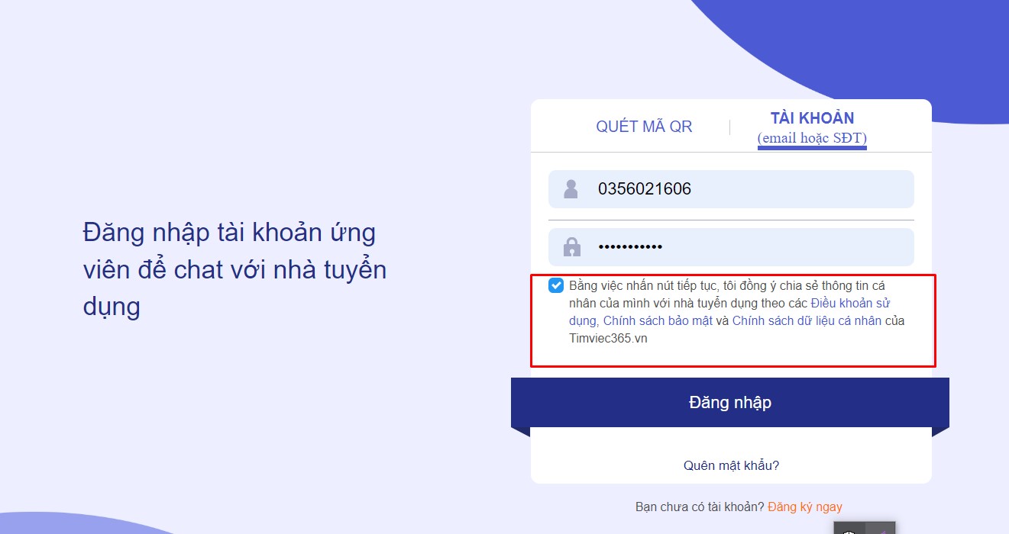Click the phone number field with 0356021606
The height and width of the screenshot is (534, 1009).
click(731, 189)
